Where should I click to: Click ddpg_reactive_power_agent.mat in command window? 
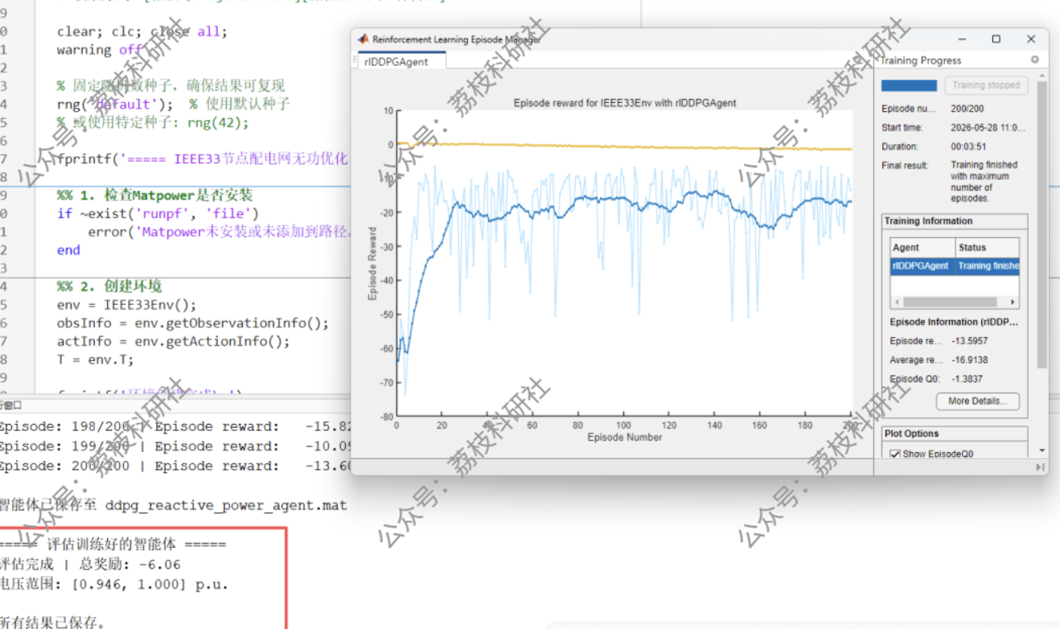point(226,506)
